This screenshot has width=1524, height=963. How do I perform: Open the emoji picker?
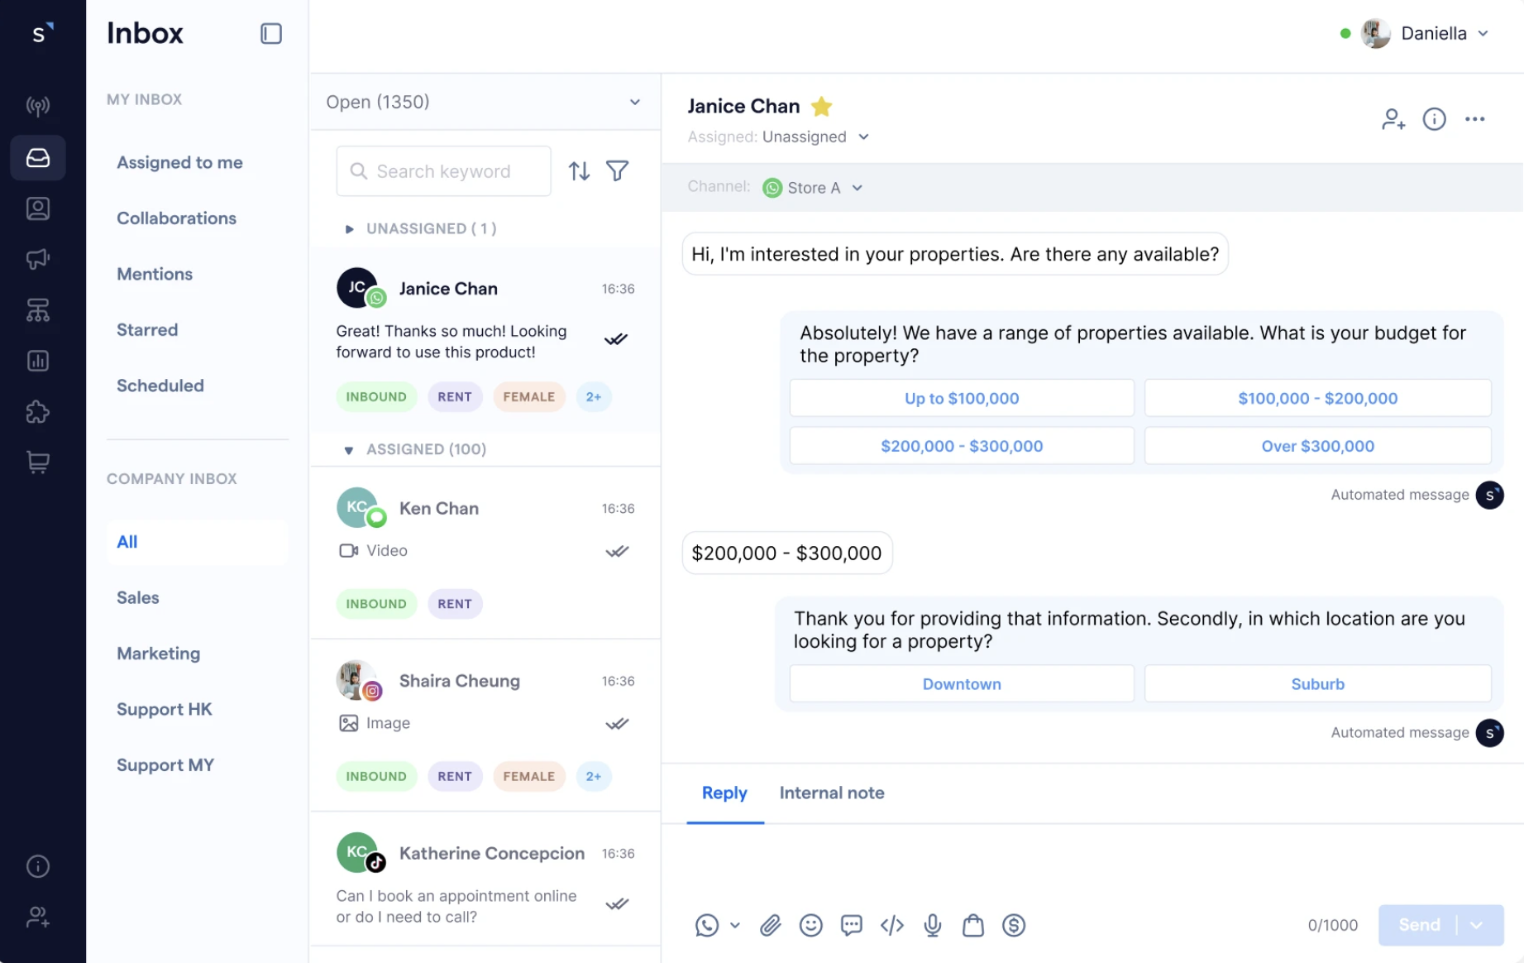pos(810,925)
